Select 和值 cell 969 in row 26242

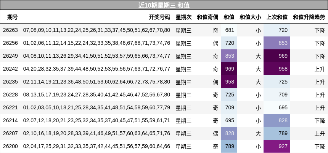[x=229, y=69]
